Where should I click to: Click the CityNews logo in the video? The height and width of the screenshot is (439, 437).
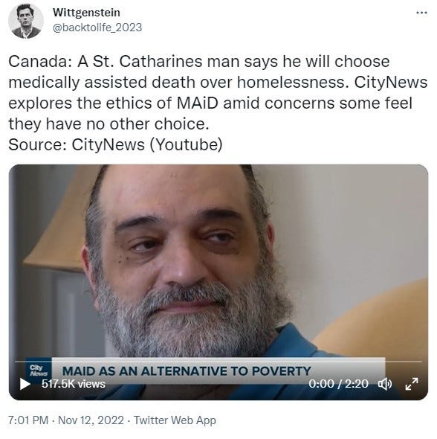[x=39, y=371]
